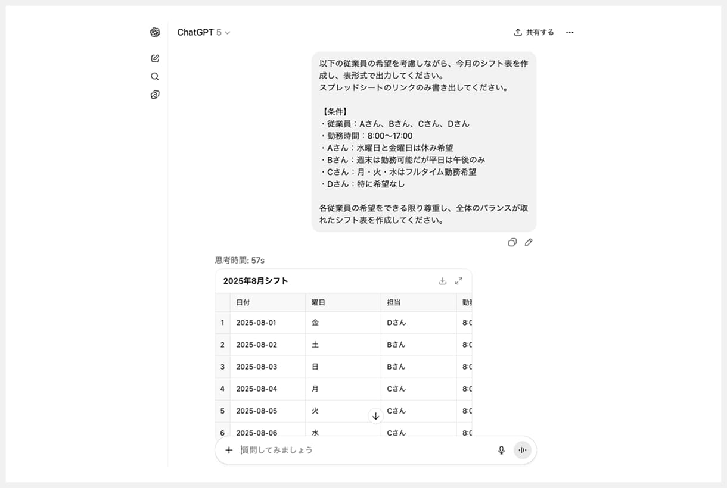This screenshot has height=488, width=727.
Task: Expand the shift table to fullscreen
Action: pyautogui.click(x=459, y=280)
